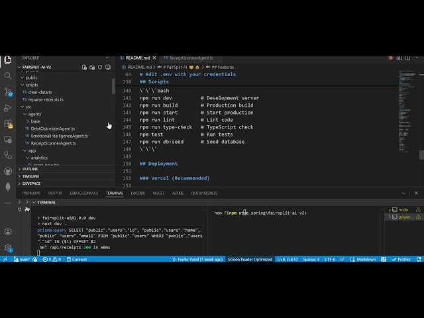Expand the base folder
The height and width of the screenshot is (318, 424).
coord(35,121)
